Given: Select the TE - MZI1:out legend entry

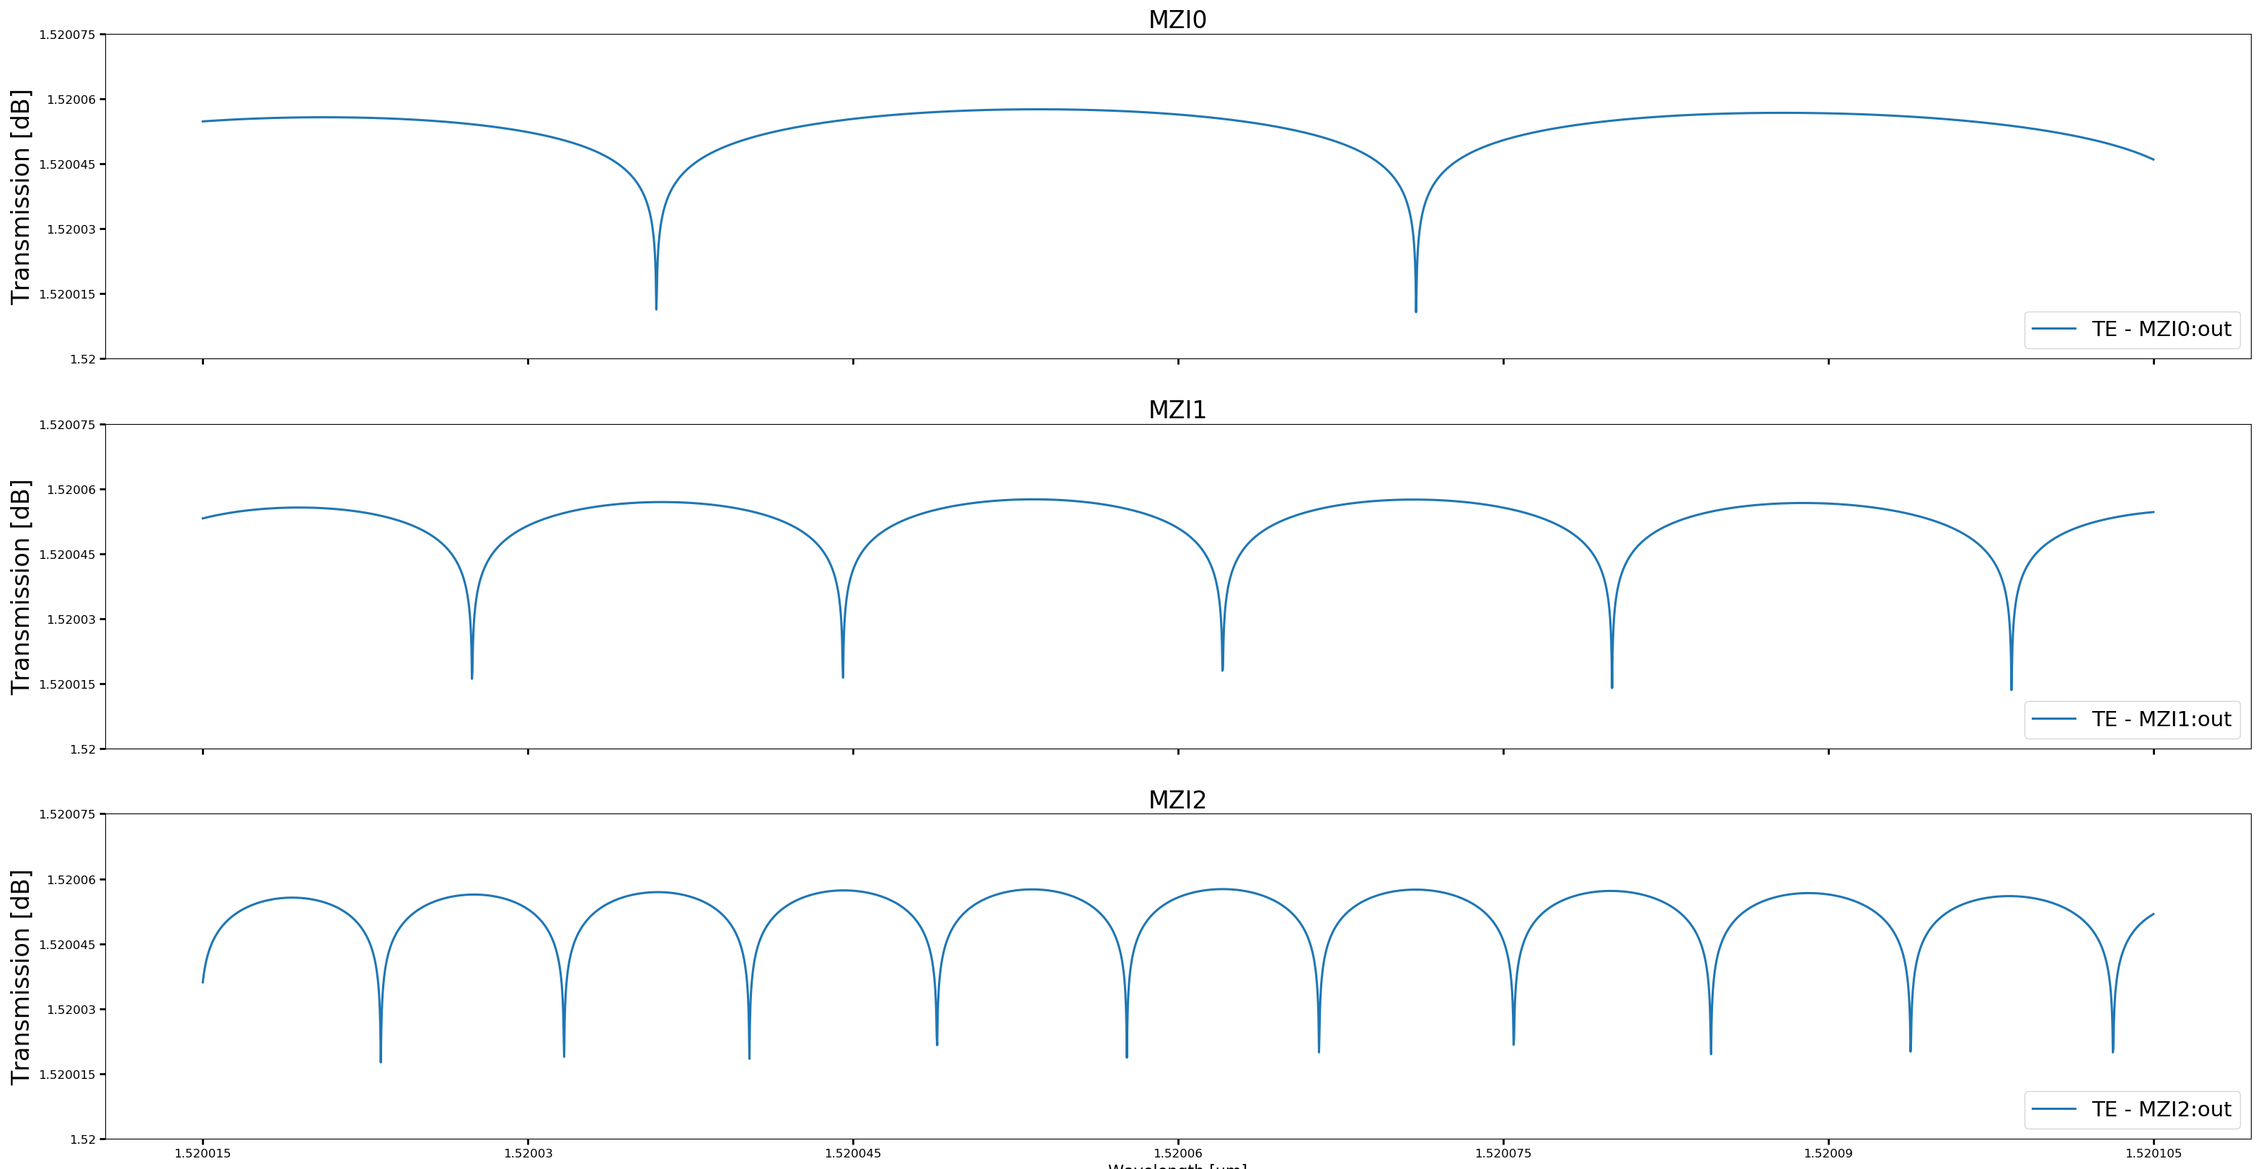Looking at the screenshot, I should tap(2160, 720).
